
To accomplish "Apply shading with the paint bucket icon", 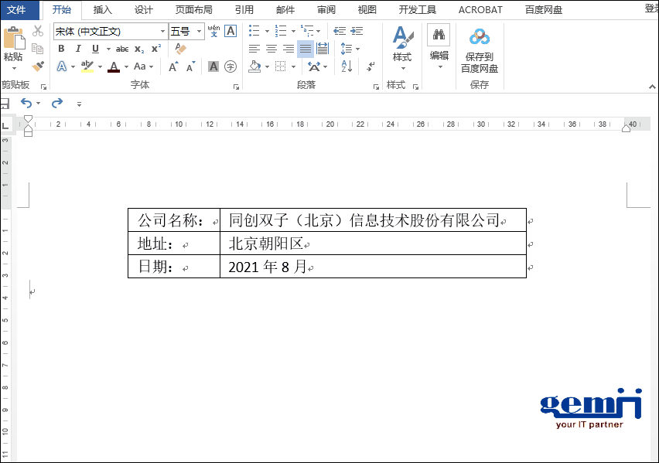I will pyautogui.click(x=255, y=66).
